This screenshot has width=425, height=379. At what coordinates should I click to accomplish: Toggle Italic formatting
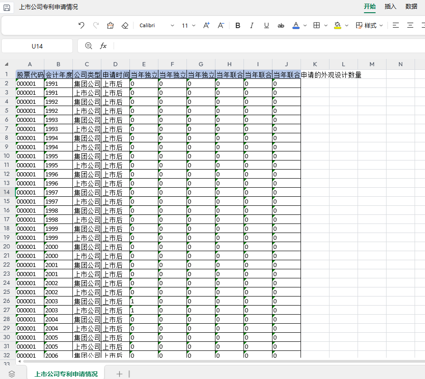tap(252, 25)
